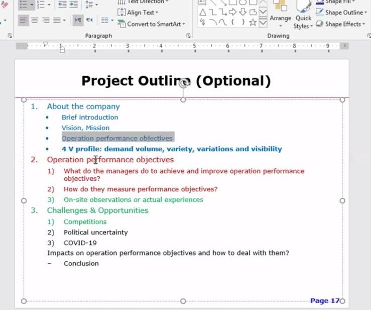Select the elbow arrow connector shape

click(x=222, y=12)
